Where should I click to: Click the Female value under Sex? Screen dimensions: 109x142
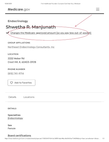tap(11, 128)
